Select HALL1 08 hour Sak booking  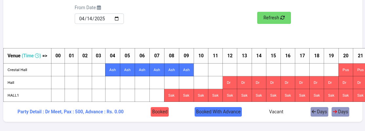point(171,95)
